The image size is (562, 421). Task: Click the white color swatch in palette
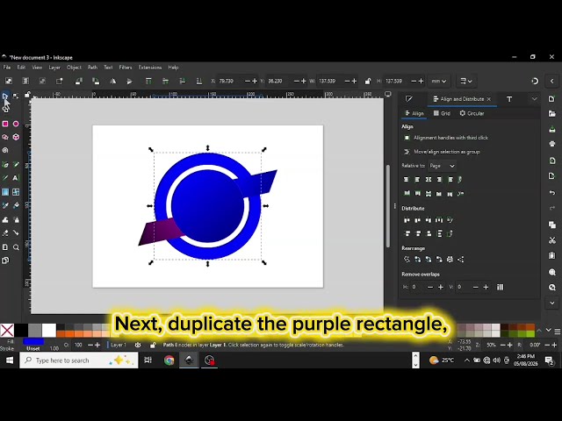[49, 330]
